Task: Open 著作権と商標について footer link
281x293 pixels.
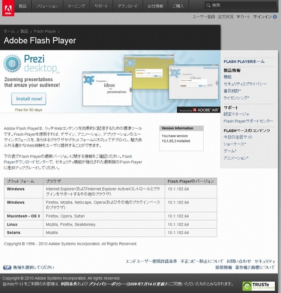Action: (255, 267)
